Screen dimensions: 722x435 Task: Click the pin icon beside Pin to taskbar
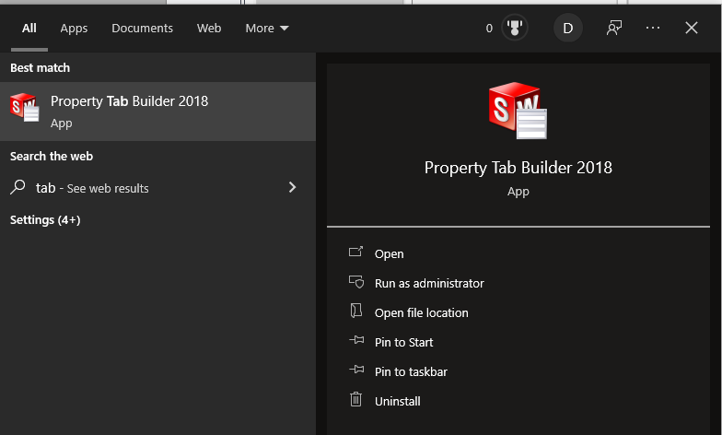tap(356, 370)
